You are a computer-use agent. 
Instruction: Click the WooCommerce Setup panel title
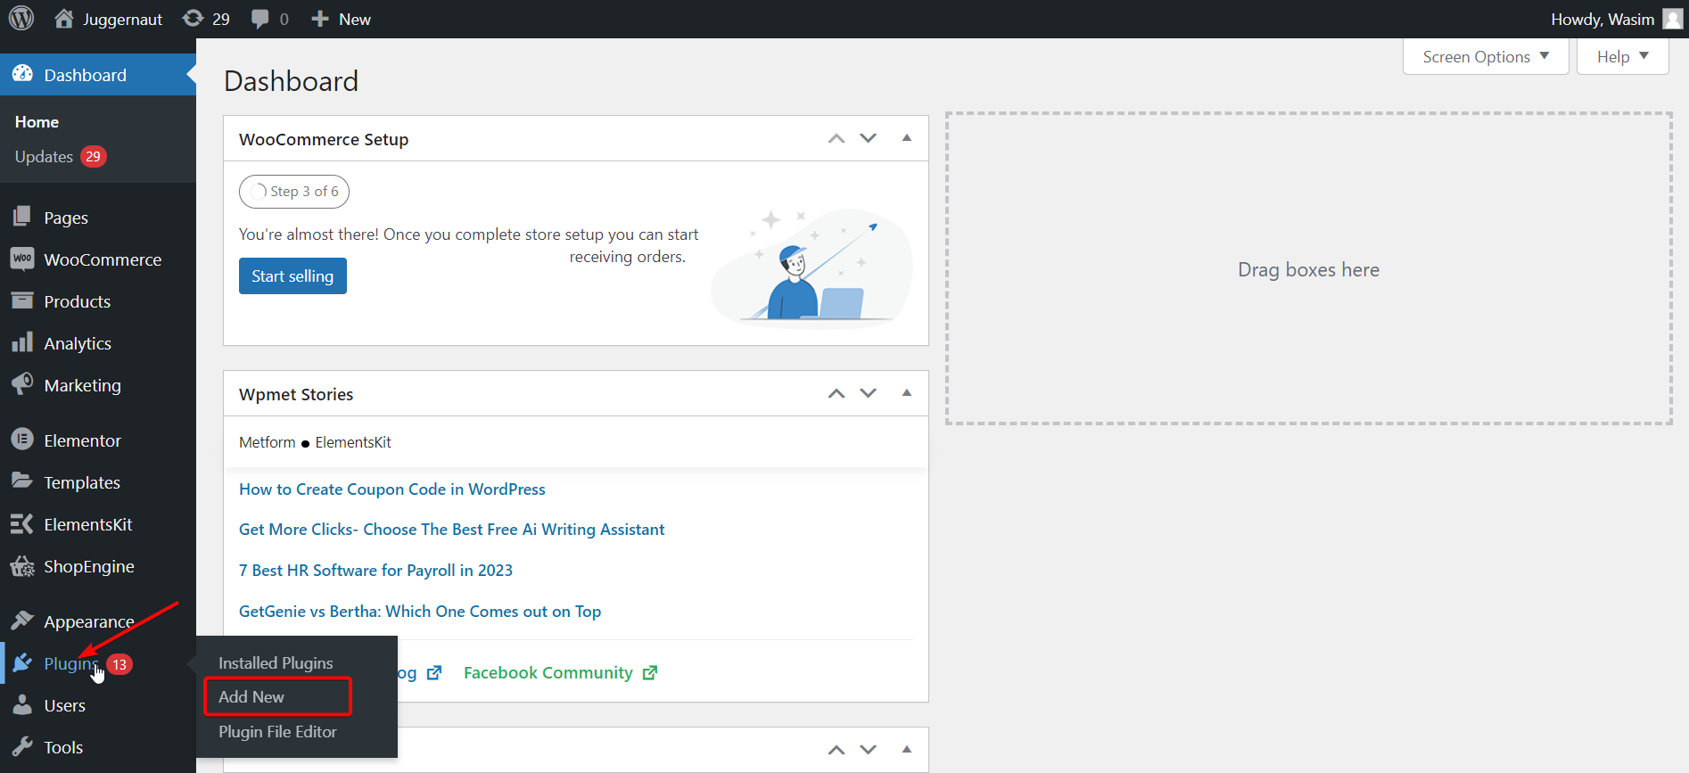click(x=324, y=139)
